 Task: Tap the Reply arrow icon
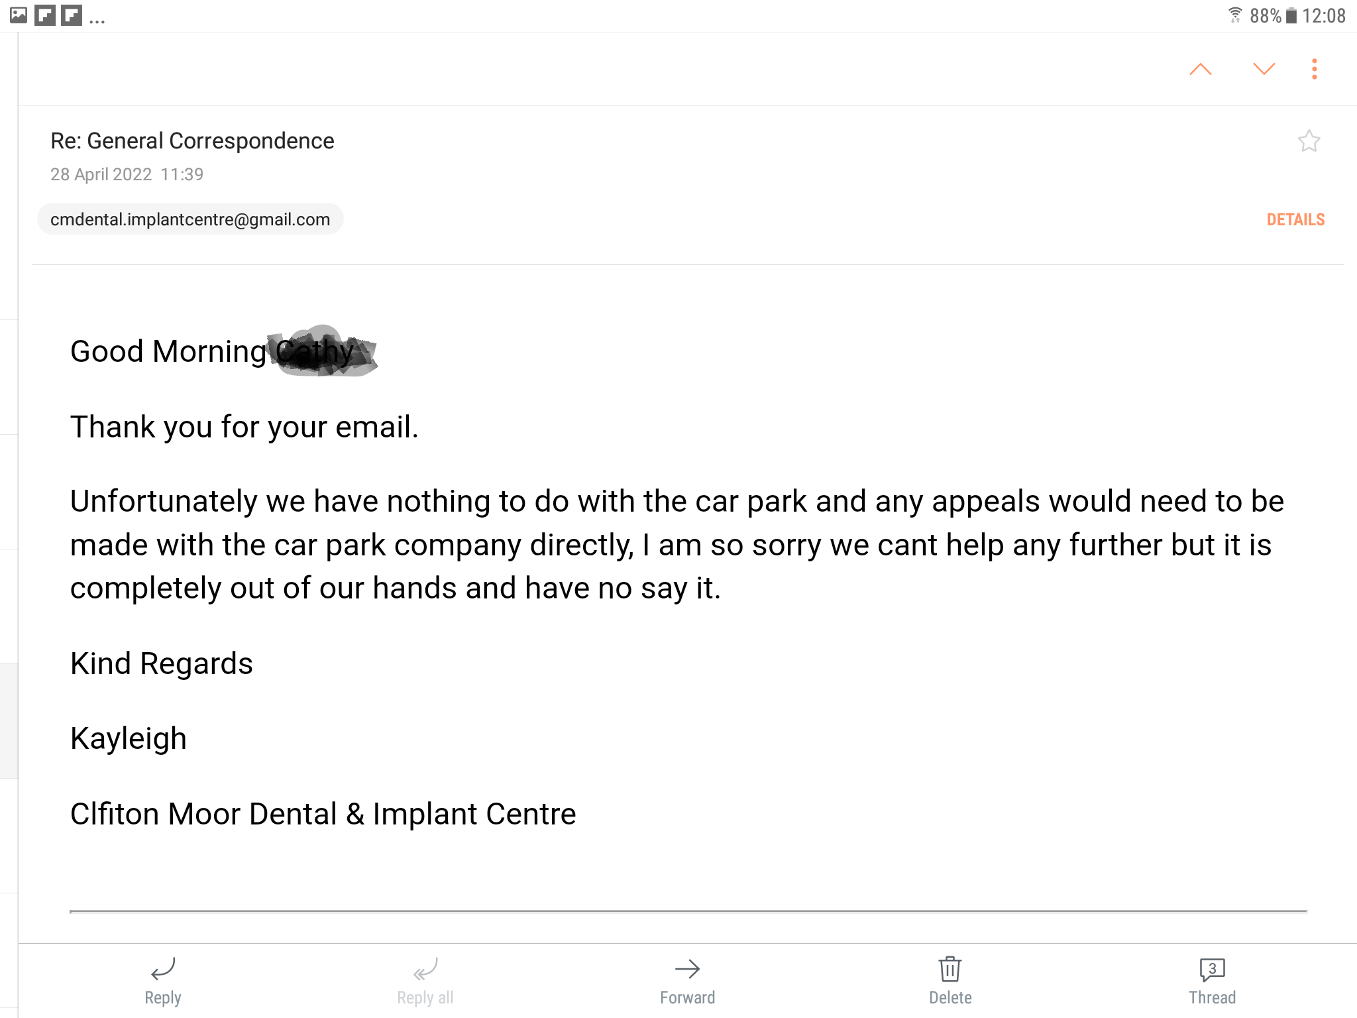pyautogui.click(x=163, y=969)
